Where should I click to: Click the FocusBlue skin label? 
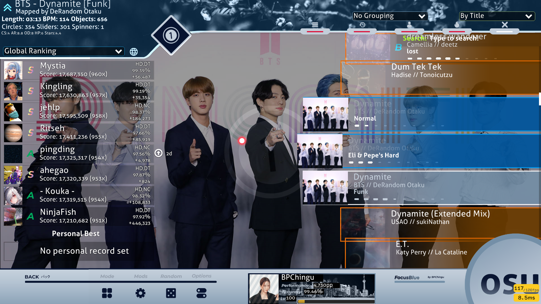pyautogui.click(x=407, y=278)
